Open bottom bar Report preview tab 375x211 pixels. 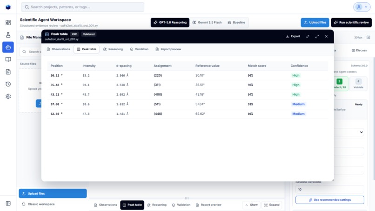208,205
